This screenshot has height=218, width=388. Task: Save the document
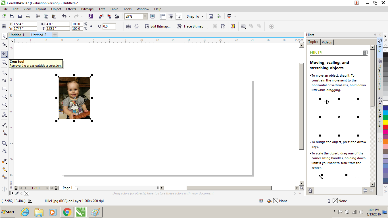point(20,16)
